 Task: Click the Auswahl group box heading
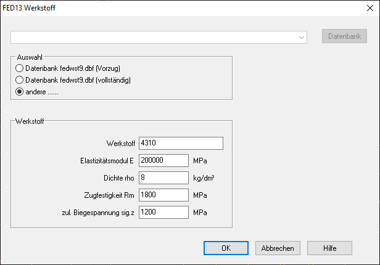tap(28, 57)
